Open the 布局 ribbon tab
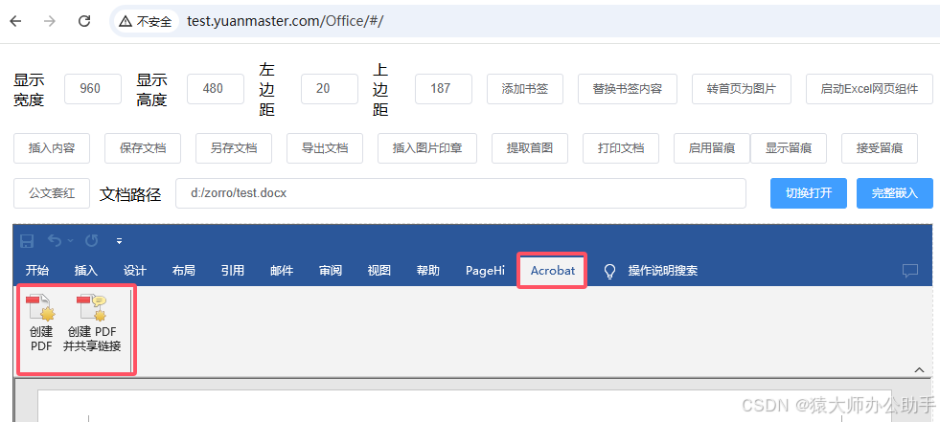This screenshot has height=422, width=940. coord(183,271)
